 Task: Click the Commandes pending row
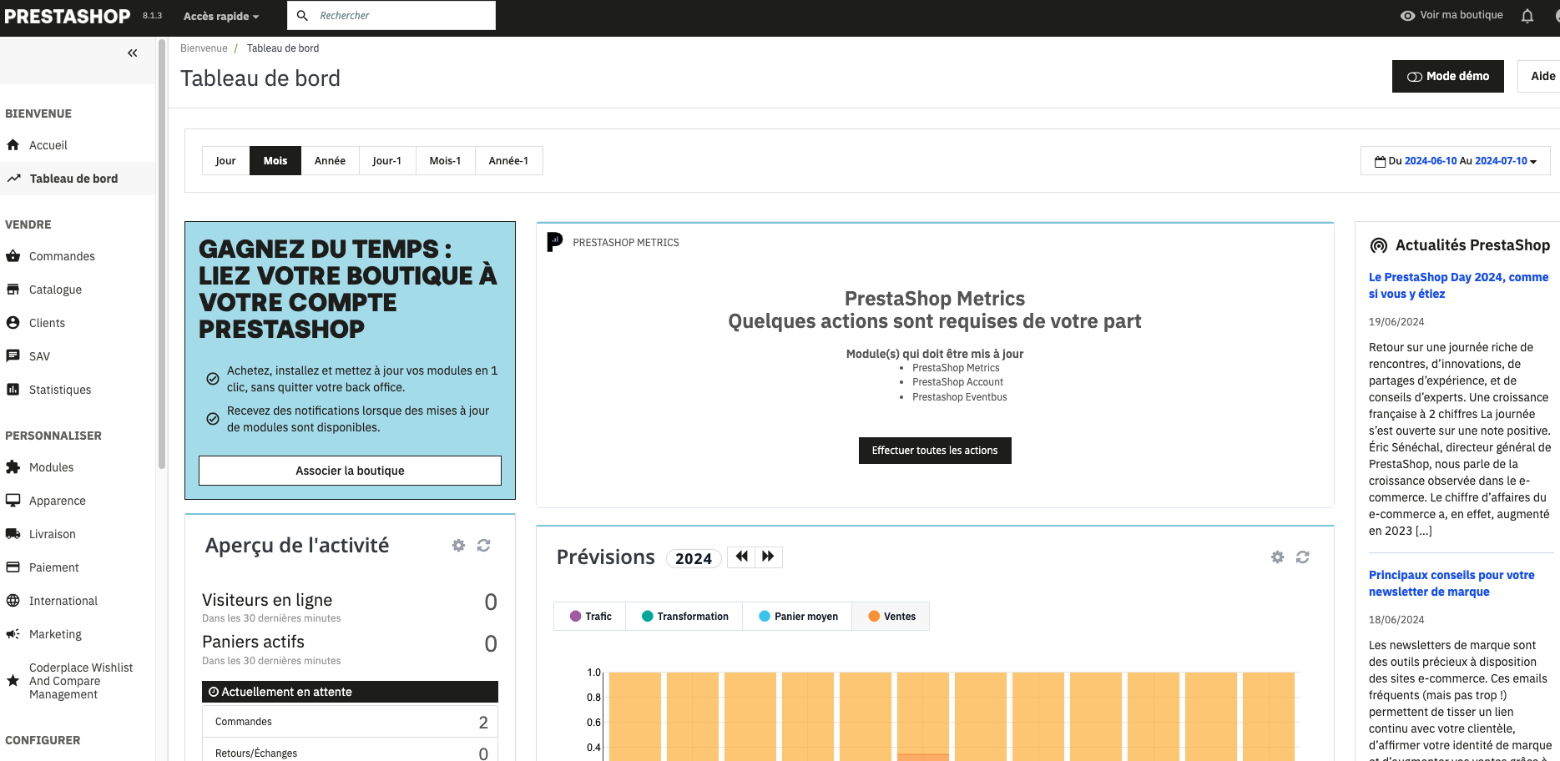(350, 722)
